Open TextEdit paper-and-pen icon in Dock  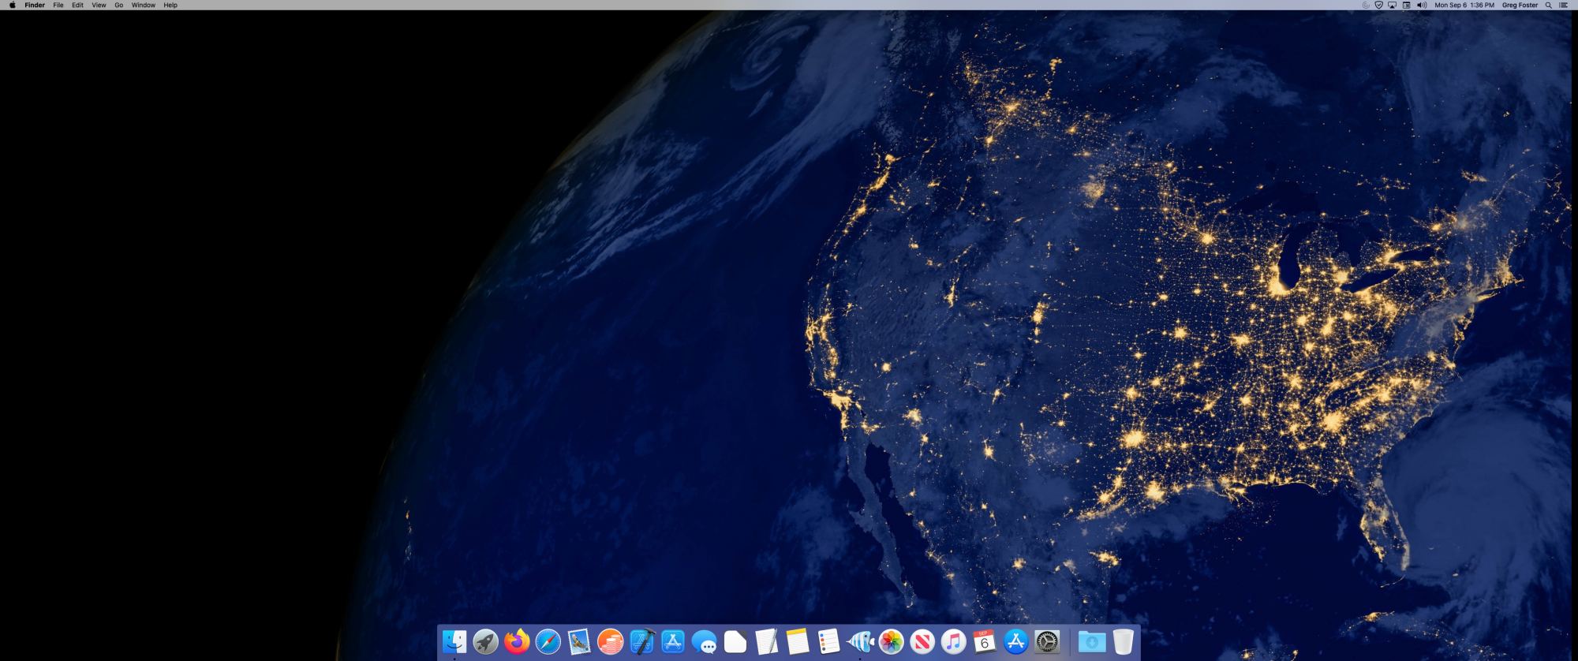[767, 642]
